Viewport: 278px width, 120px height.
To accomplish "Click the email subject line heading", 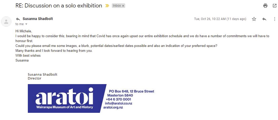I will 59,6.
